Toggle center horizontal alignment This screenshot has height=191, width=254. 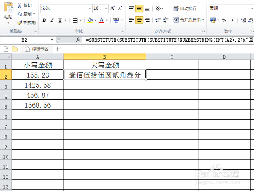(139, 20)
